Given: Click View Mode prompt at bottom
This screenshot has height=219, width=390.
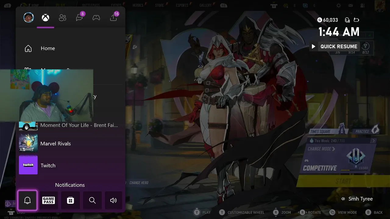Looking at the screenshot, I should pos(343,212).
